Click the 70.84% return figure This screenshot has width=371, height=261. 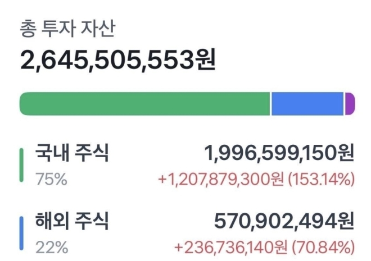tap(324, 248)
